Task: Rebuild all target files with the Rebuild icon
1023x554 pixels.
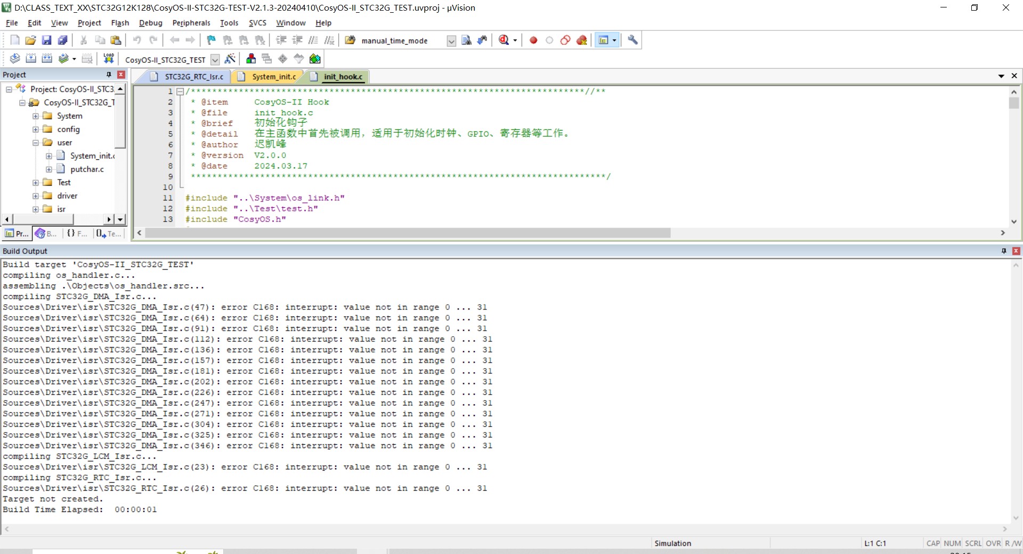Action: pos(47,59)
